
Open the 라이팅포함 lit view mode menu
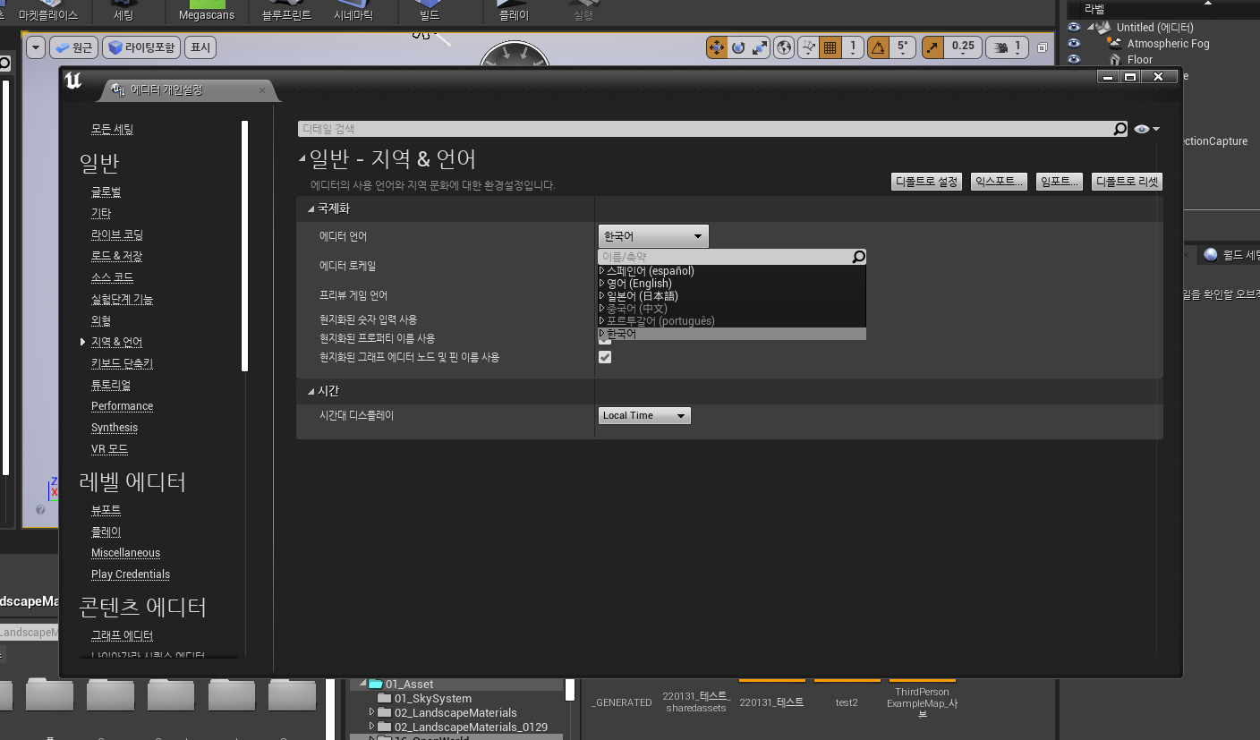pos(141,47)
